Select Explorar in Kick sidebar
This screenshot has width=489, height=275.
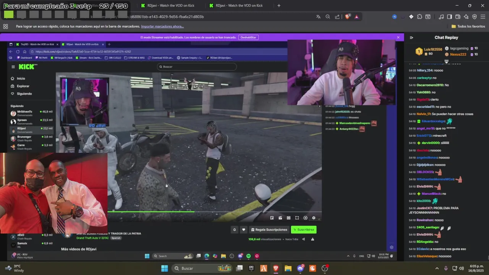[23, 86]
